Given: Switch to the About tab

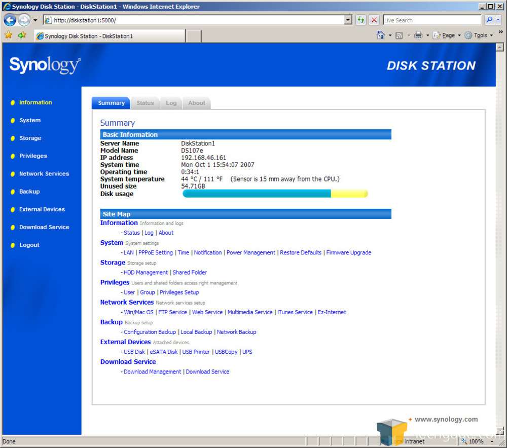Looking at the screenshot, I should pos(197,103).
